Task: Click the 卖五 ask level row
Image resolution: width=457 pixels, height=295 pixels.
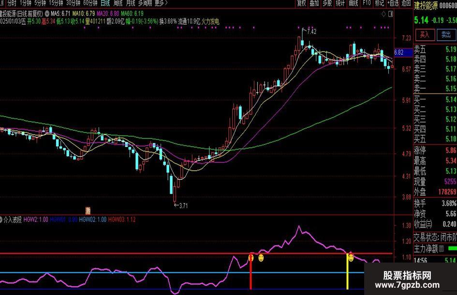Action: (x=435, y=49)
